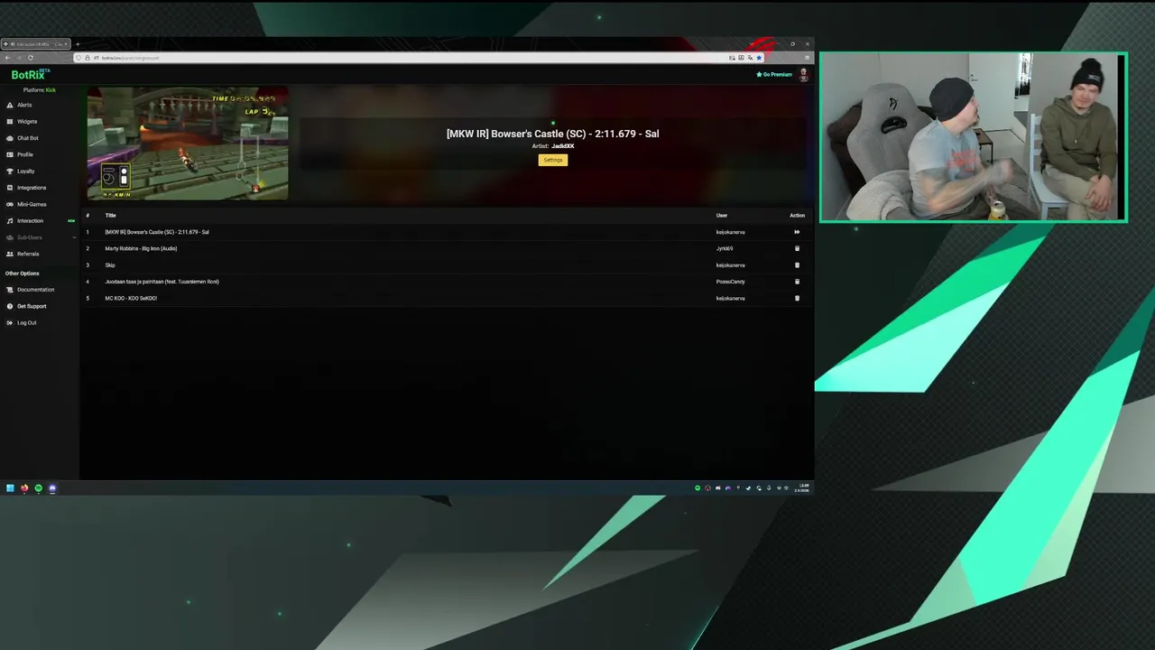Open the Mini-Games gamepad icon
The image size is (1155, 650).
click(x=9, y=204)
